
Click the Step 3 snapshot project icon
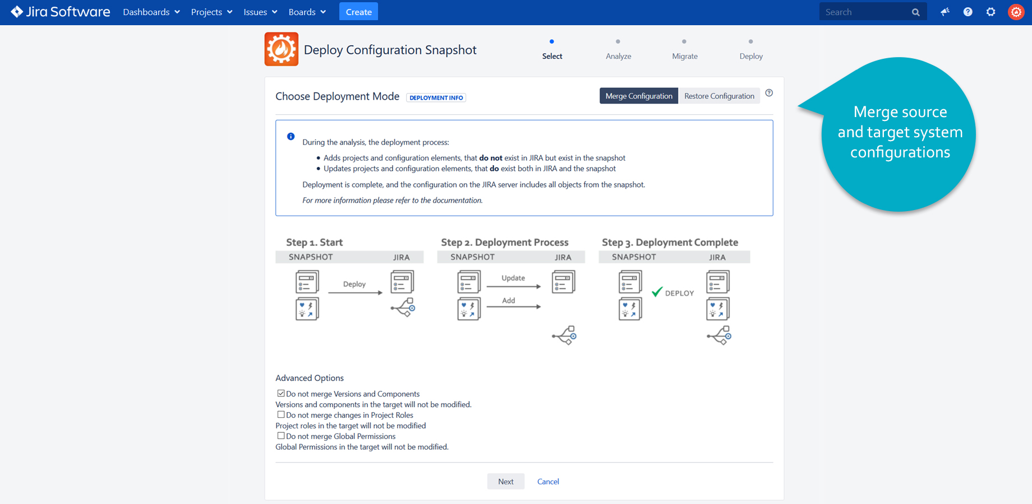(630, 282)
